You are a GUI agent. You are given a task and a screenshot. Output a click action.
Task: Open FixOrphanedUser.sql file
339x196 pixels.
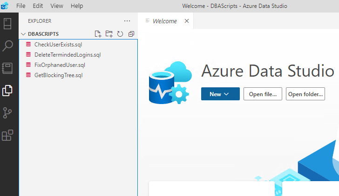(78, 65)
